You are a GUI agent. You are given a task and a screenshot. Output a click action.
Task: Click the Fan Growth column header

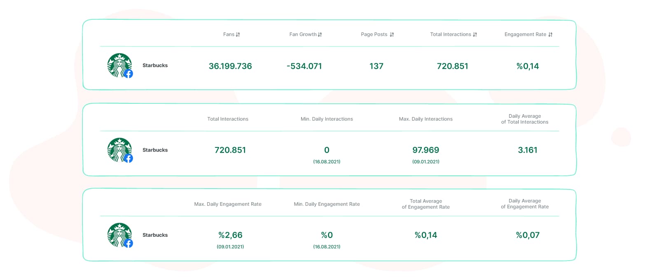pos(303,35)
